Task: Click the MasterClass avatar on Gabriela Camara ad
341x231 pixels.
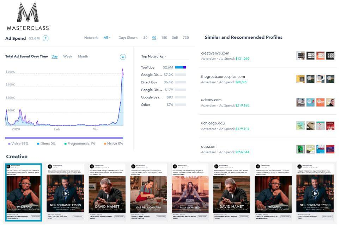Action: (133, 166)
